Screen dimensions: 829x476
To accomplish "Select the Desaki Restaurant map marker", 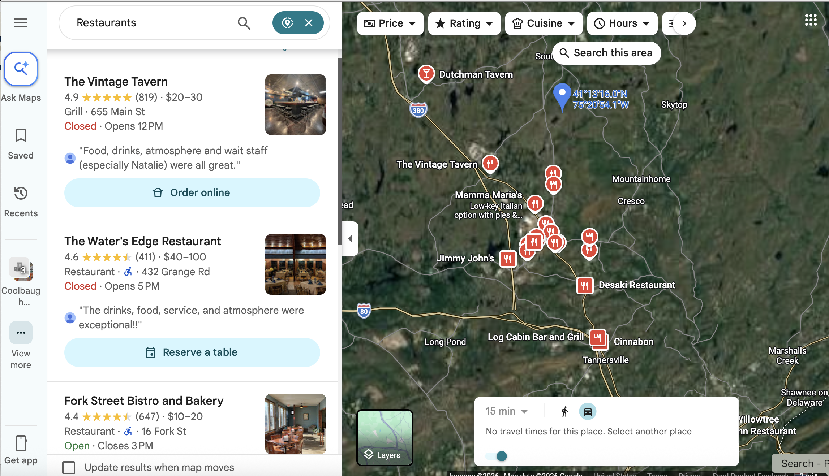I will click(585, 286).
